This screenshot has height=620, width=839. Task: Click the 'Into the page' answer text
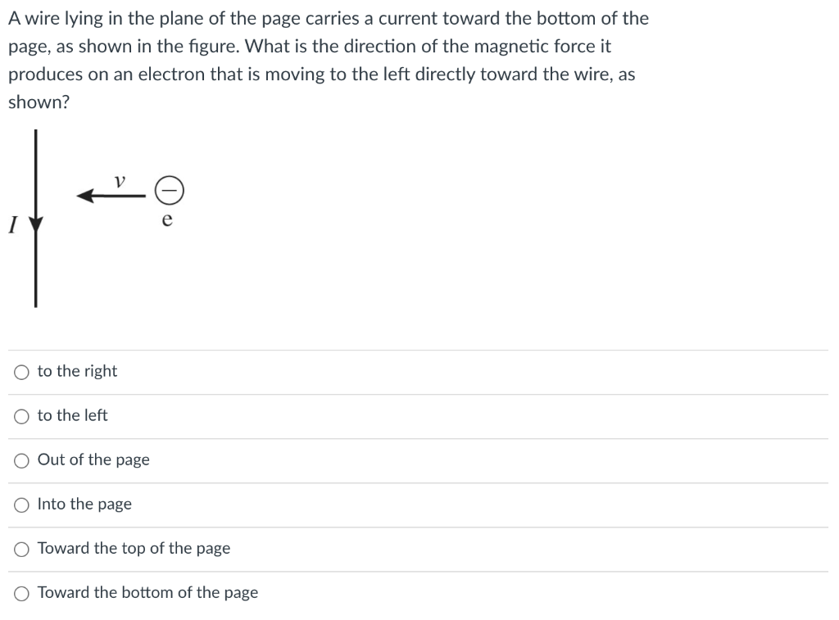pyautogui.click(x=84, y=504)
